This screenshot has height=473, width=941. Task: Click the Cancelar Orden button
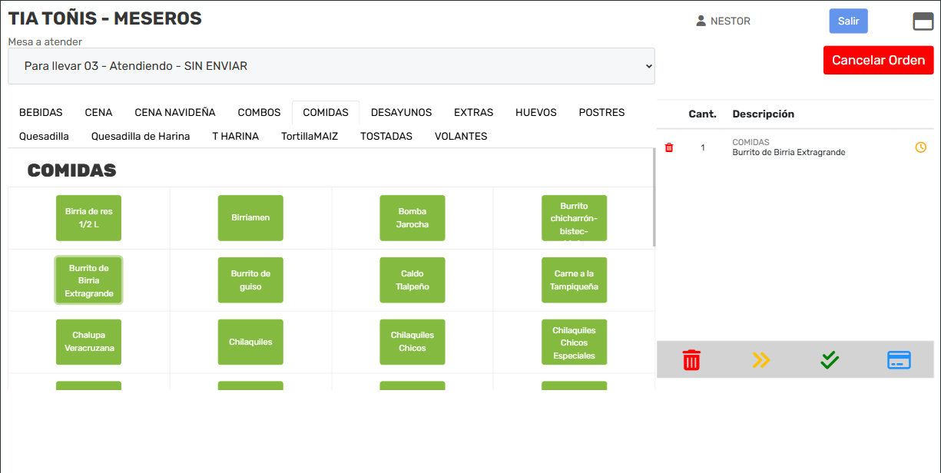click(x=878, y=60)
